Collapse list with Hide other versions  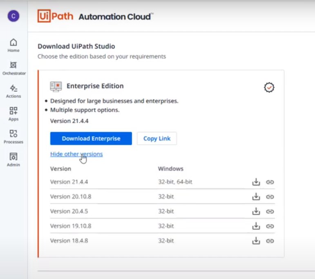pyautogui.click(x=76, y=154)
